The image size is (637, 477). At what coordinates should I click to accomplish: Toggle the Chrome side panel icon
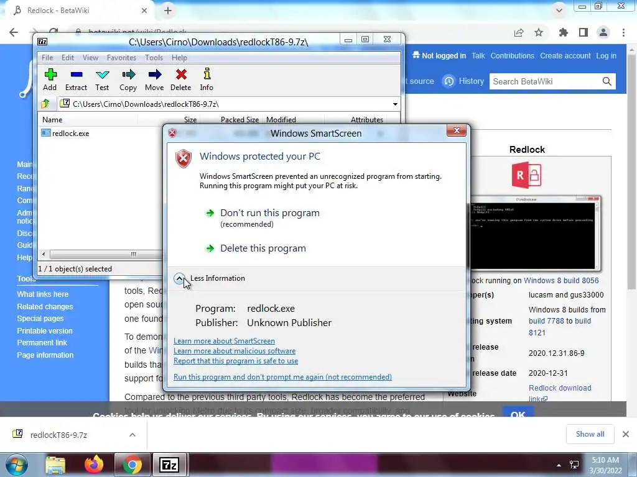584,32
